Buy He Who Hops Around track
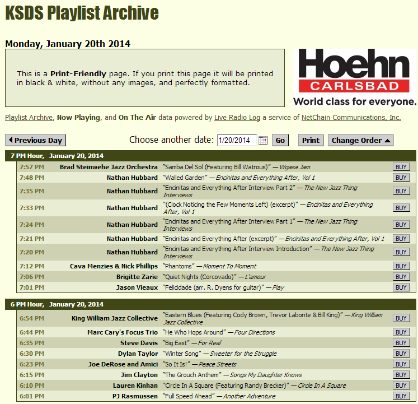Screen dimensions: 418x404 click(401, 332)
